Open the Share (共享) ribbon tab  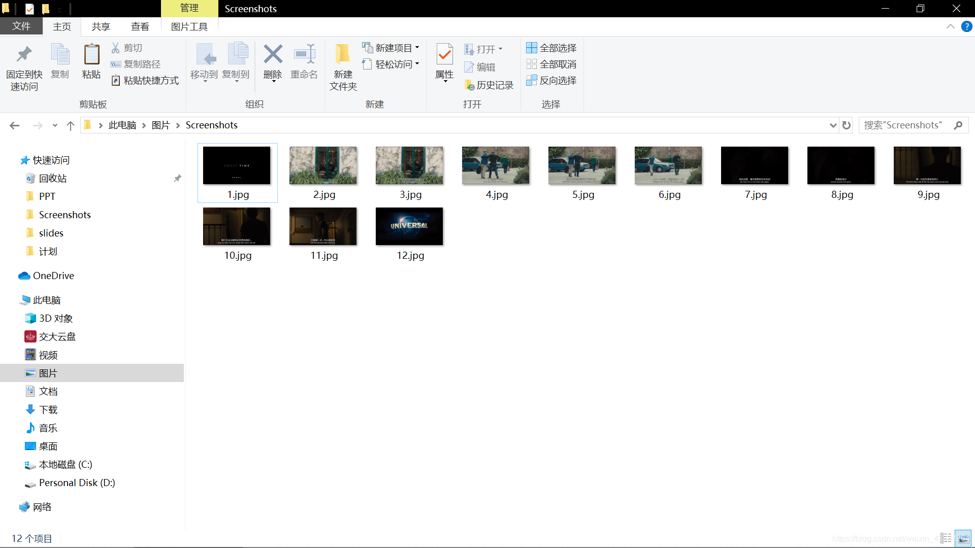point(101,26)
